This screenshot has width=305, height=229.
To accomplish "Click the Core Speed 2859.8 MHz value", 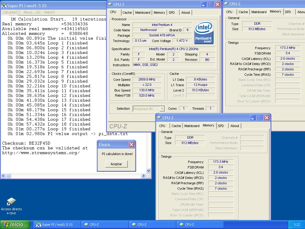I will click(x=147, y=79).
